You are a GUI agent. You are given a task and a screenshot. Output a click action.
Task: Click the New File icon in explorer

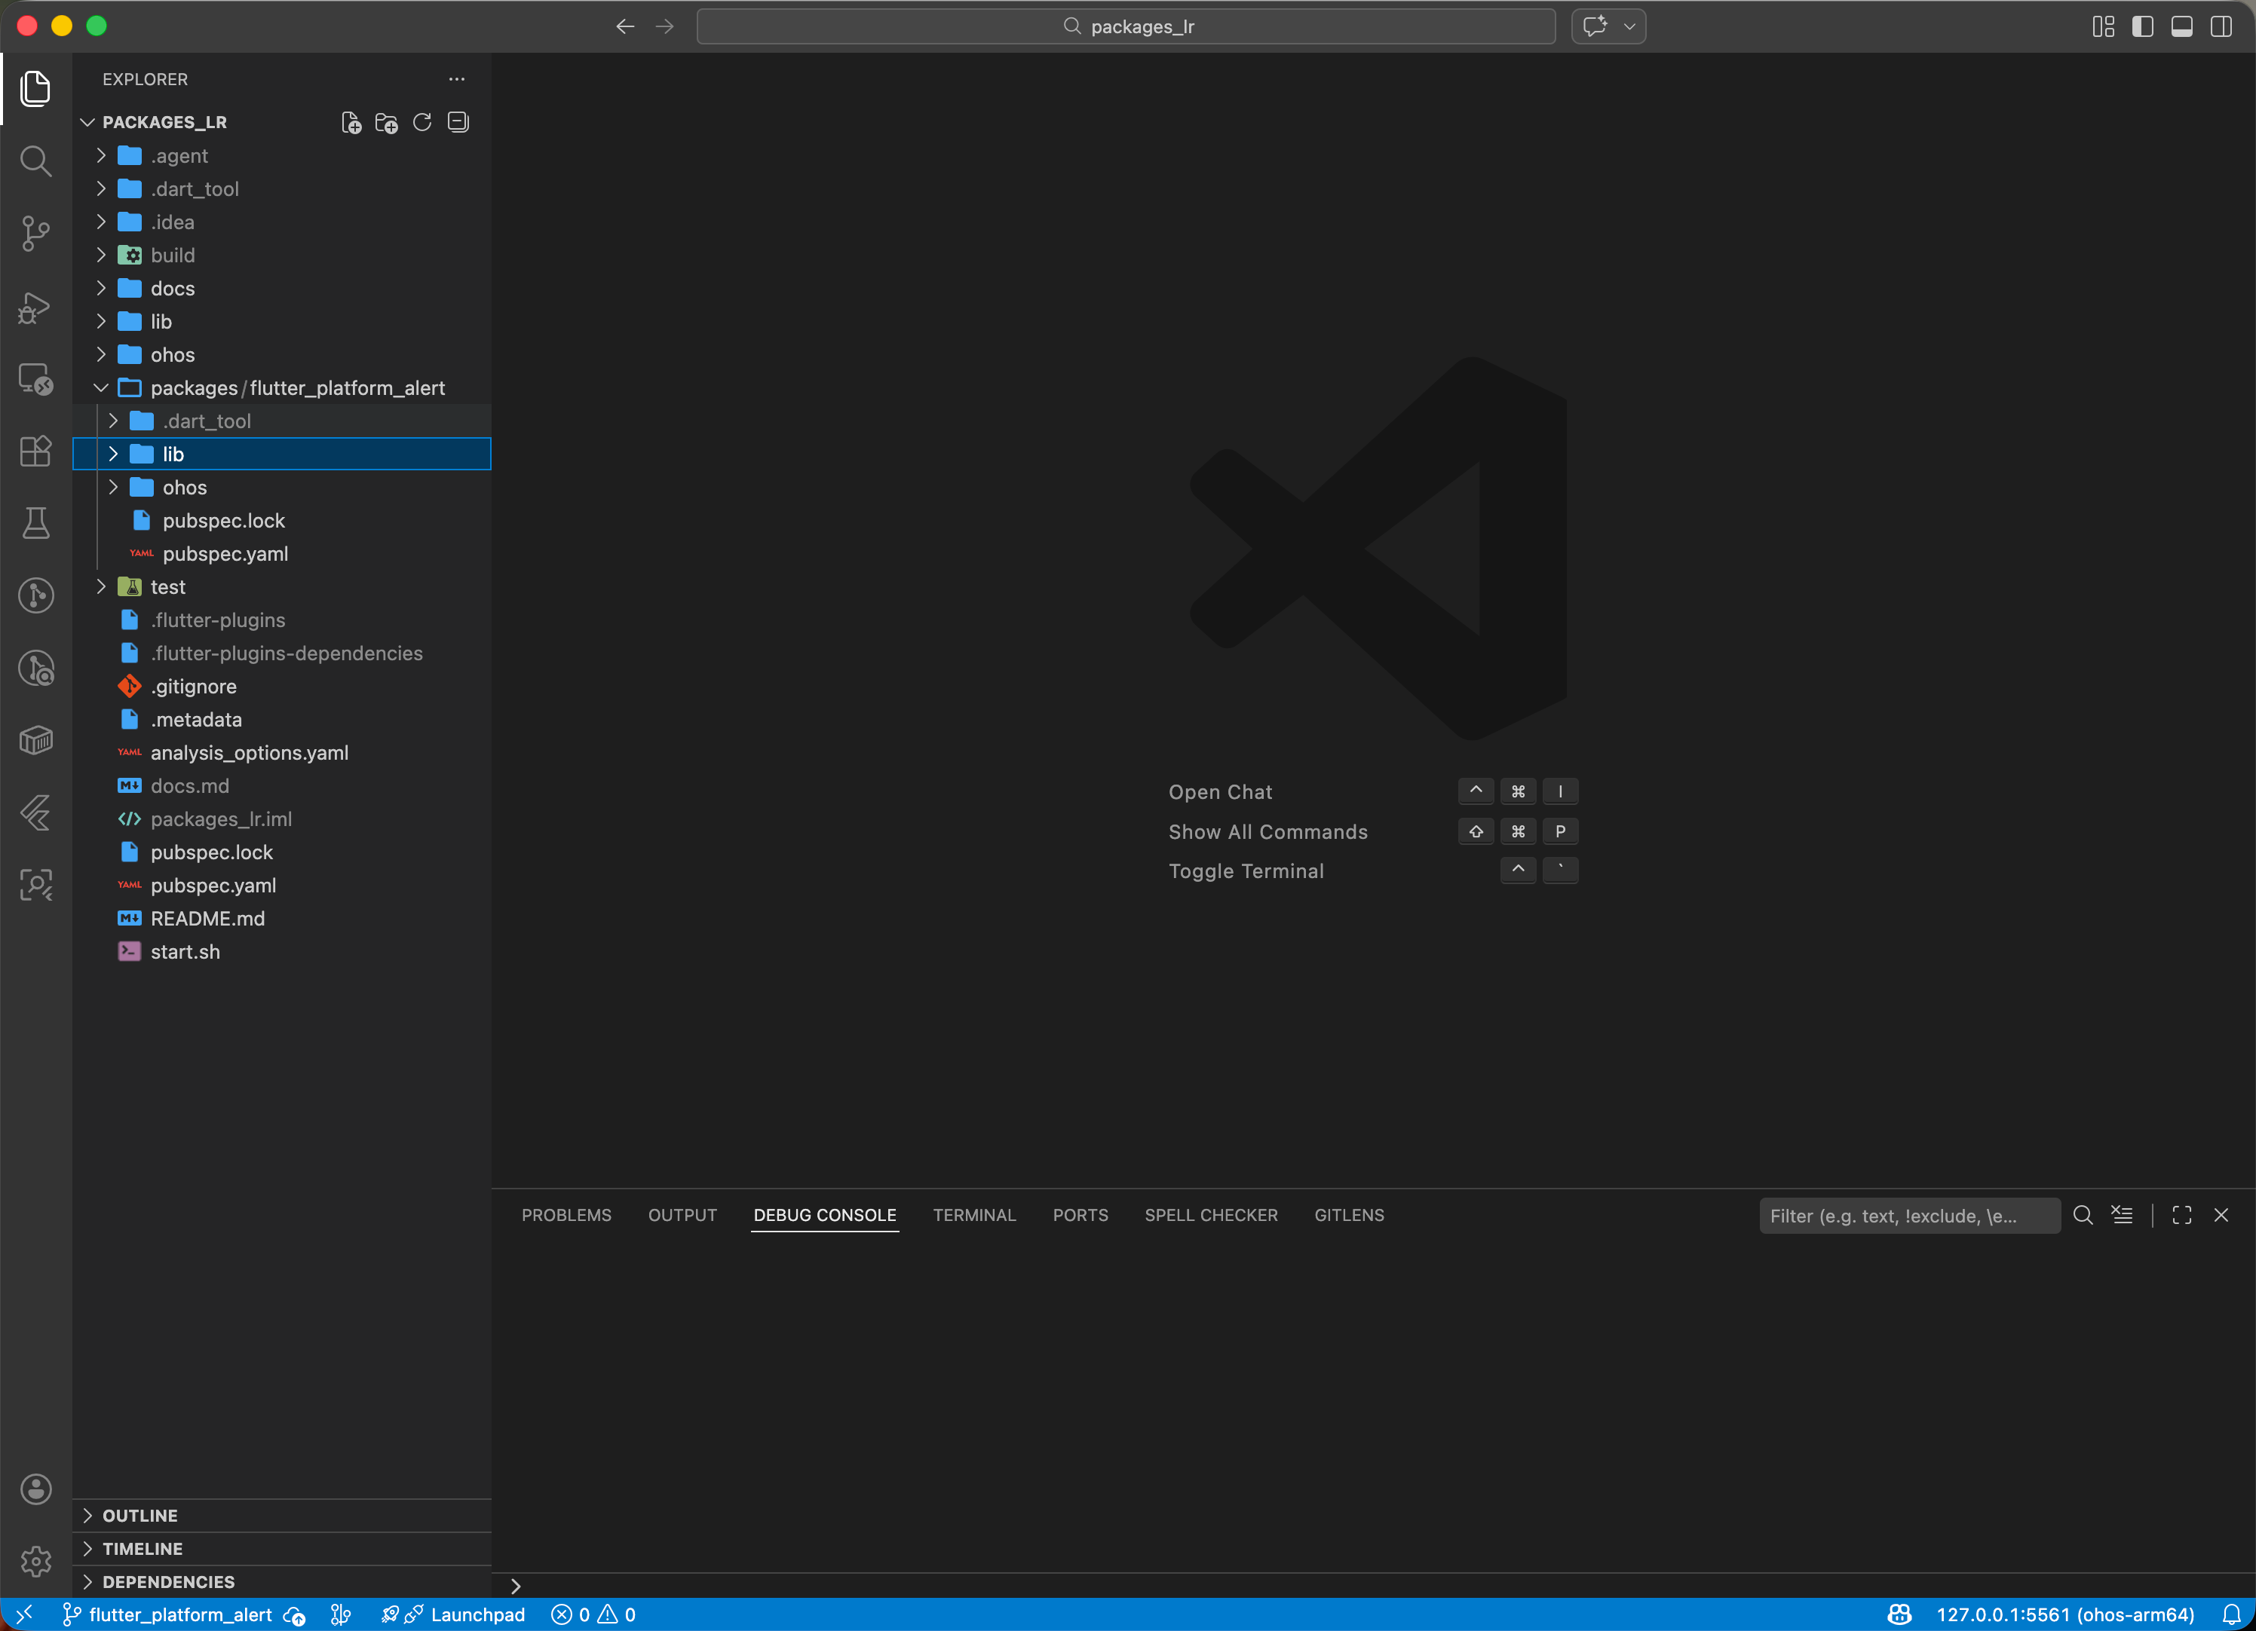[351, 122]
